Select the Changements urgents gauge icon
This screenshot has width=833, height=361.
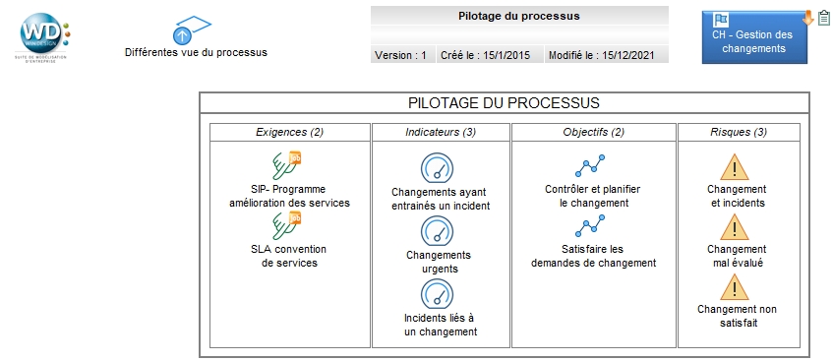coord(438,231)
